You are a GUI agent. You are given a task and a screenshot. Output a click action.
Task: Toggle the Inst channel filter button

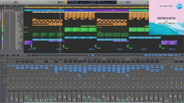(149, 55)
